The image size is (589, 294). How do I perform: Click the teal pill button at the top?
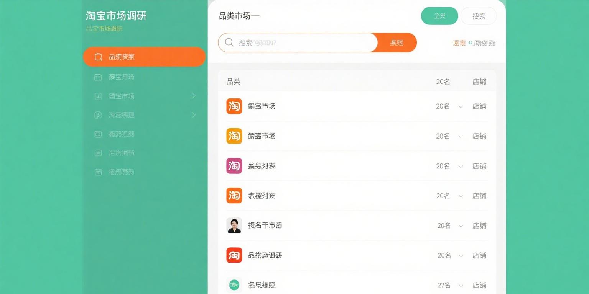[x=439, y=16]
